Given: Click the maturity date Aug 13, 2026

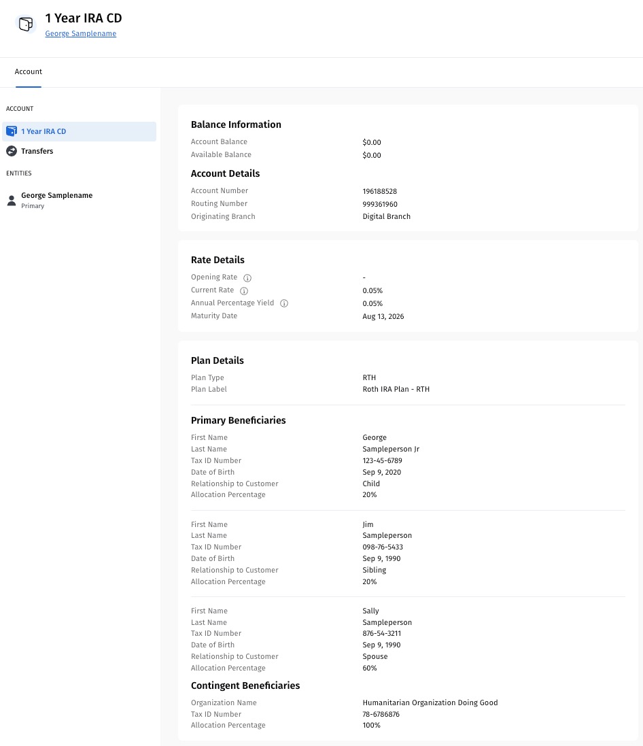Looking at the screenshot, I should click(383, 316).
